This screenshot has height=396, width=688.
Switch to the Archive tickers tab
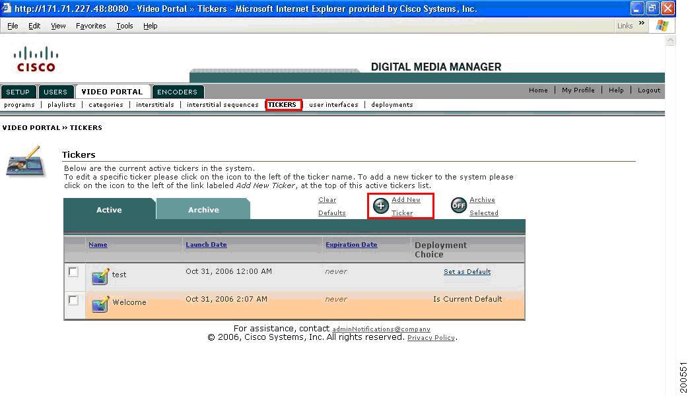[x=203, y=210]
